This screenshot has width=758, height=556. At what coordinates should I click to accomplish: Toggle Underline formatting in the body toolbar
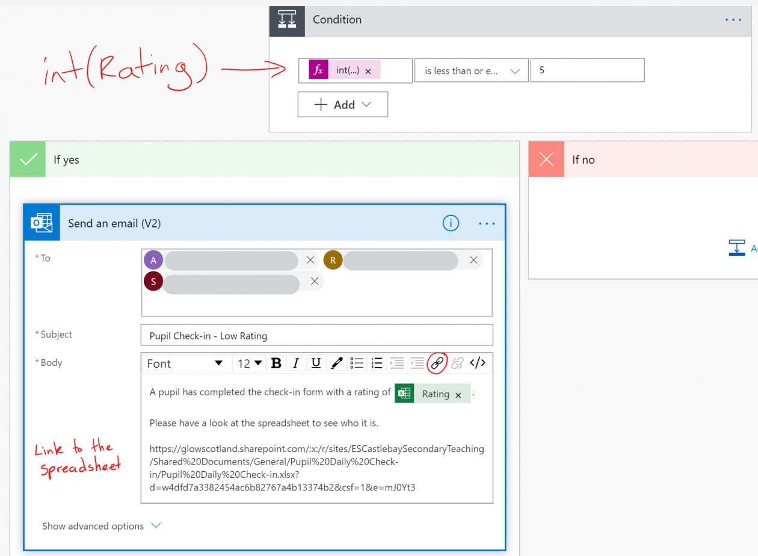(x=316, y=363)
